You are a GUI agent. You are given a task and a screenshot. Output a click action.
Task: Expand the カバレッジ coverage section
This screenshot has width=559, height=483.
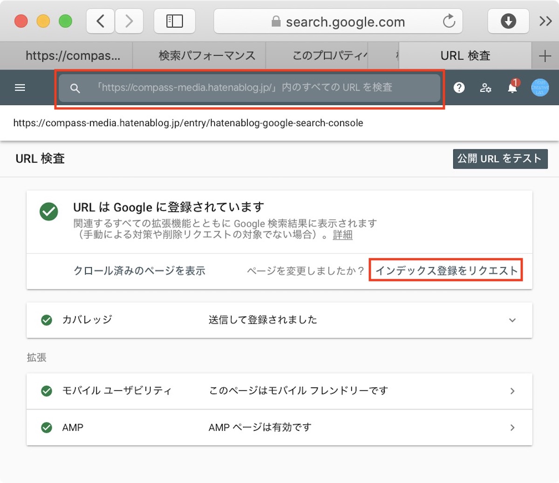[x=512, y=320]
